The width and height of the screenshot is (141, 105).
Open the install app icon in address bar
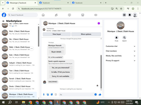(112, 9)
